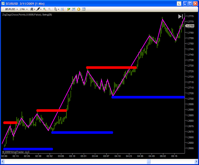Open the chart properties icon
This screenshot has width=199, height=165.
click(x=84, y=9)
